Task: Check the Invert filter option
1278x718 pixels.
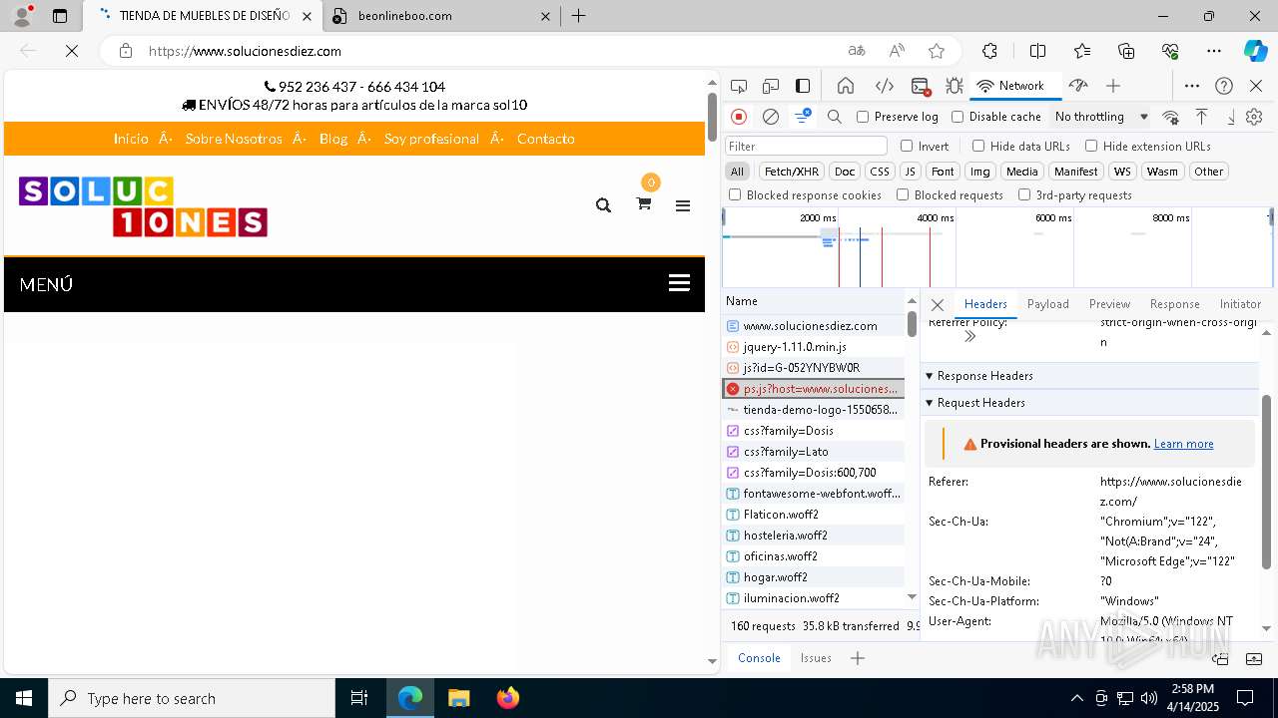Action: (907, 146)
